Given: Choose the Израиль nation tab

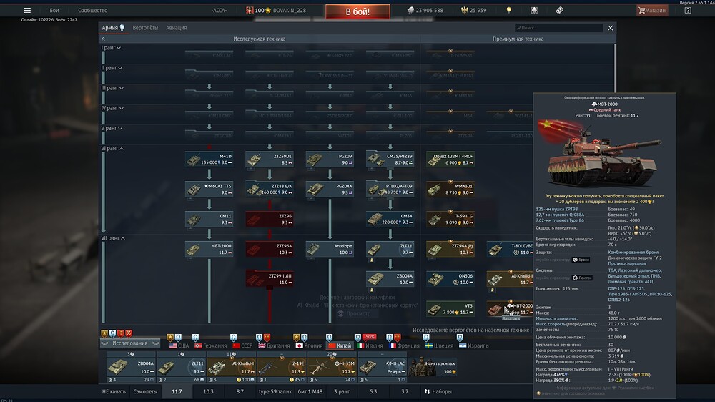Looking at the screenshot, I should (x=474, y=345).
